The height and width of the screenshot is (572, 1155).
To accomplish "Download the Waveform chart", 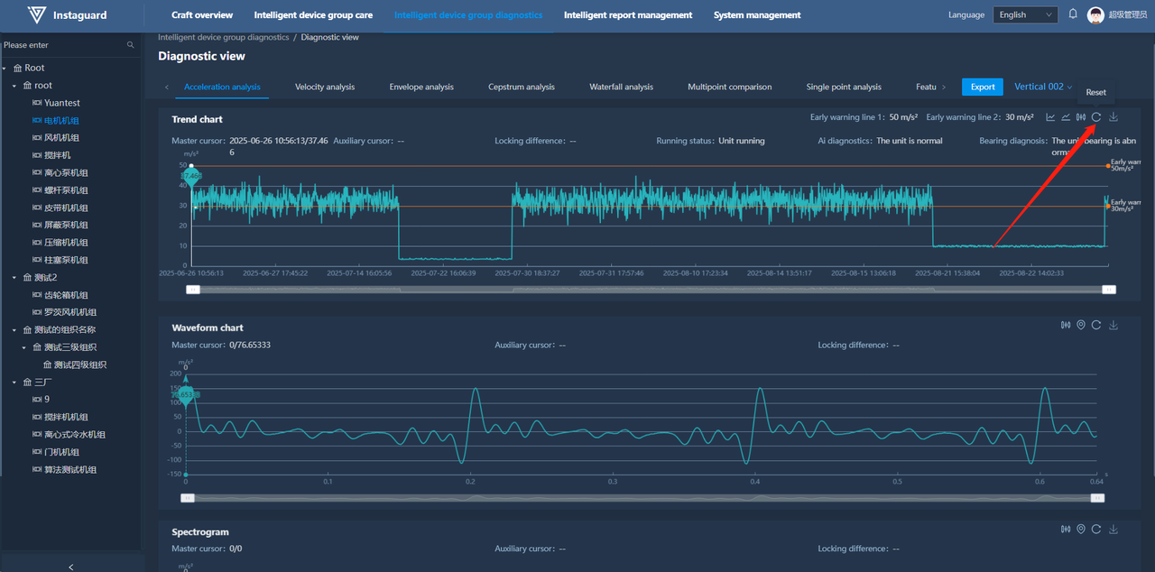I will [1113, 326].
